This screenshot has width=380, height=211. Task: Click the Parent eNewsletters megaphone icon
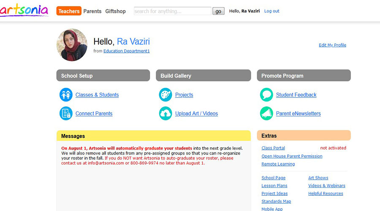click(266, 114)
